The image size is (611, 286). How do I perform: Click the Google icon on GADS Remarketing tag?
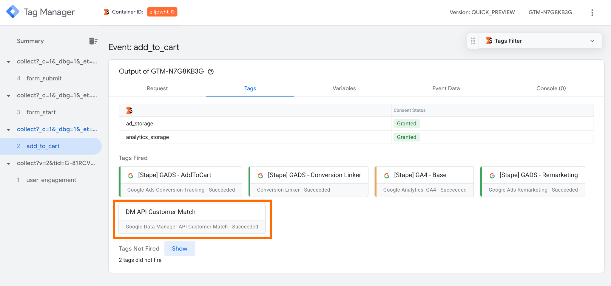(492, 176)
